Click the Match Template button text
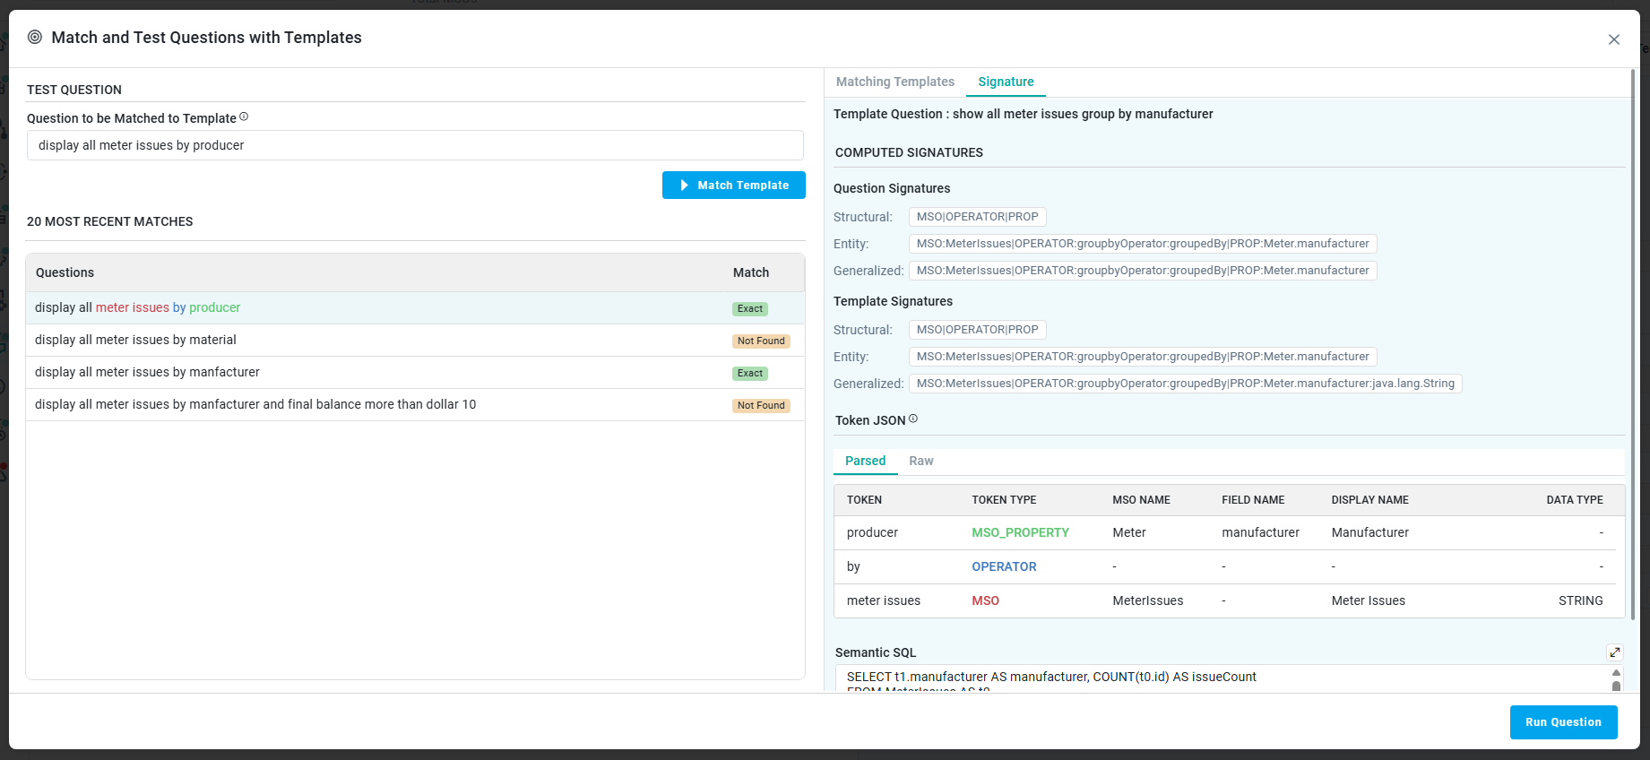Image resolution: width=1650 pixels, height=760 pixels. click(743, 186)
